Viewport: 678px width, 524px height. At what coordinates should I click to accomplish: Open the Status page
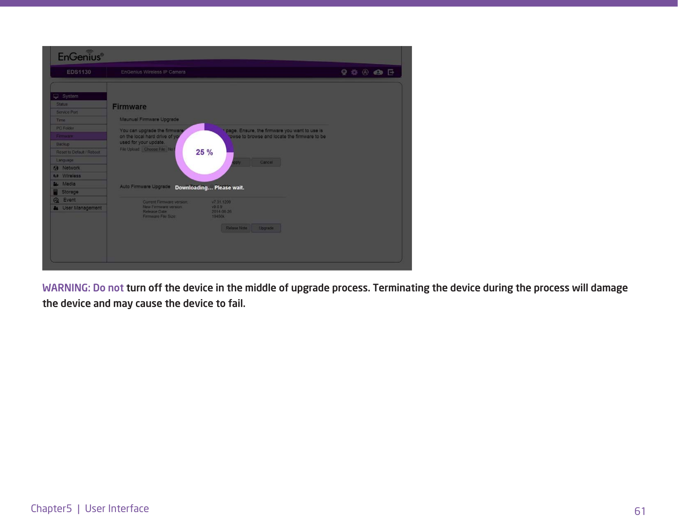tap(78, 104)
